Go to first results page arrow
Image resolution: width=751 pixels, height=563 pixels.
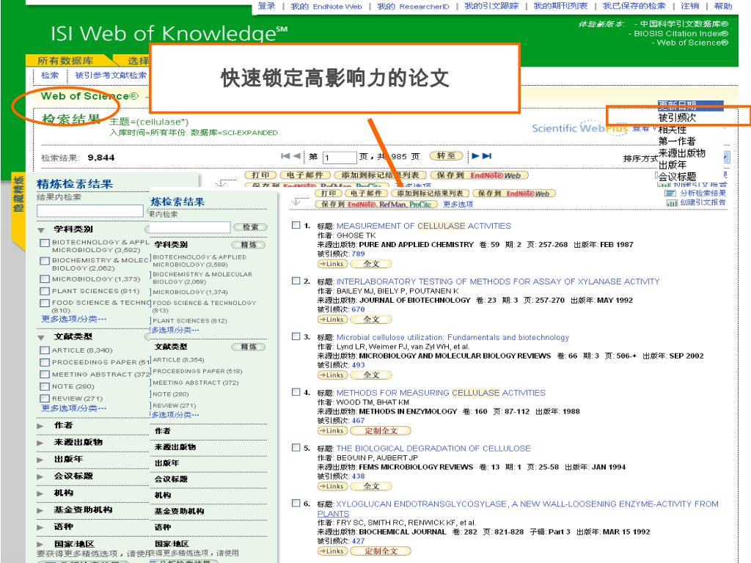click(285, 155)
